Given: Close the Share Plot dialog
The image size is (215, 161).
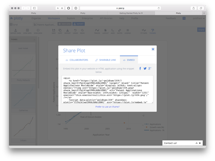Looking at the screenshot, I should pos(153,49).
